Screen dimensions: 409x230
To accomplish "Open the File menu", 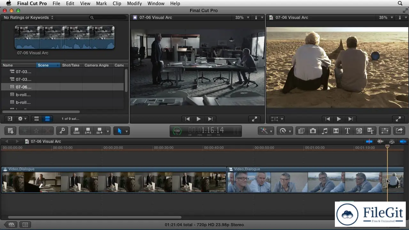I will 56,4.
